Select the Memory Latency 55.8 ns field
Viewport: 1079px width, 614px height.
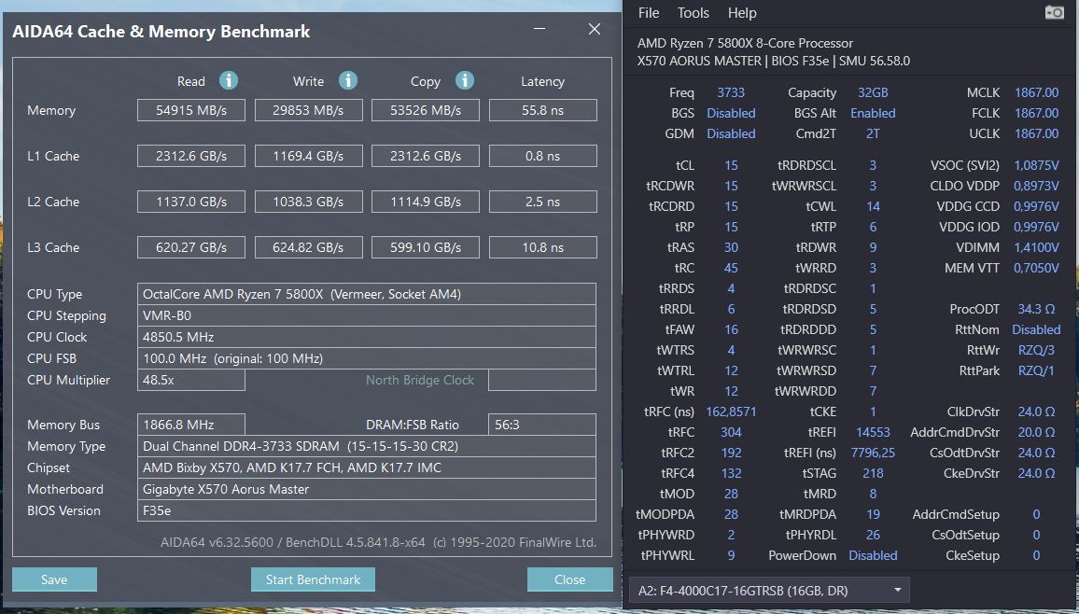[543, 110]
